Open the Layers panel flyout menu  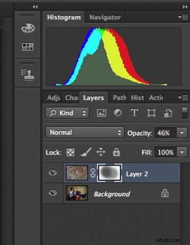[x=183, y=98]
